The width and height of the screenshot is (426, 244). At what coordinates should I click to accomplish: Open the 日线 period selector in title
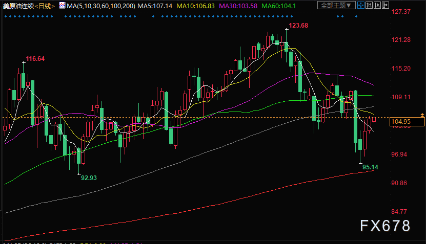coord(45,6)
